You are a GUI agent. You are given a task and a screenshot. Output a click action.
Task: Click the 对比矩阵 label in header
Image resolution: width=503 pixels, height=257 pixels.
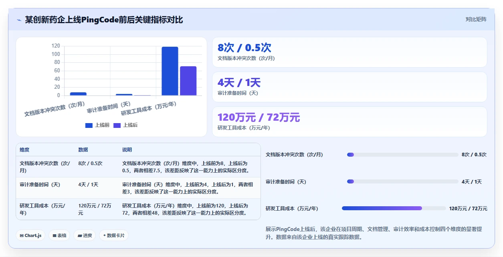pos(476,19)
